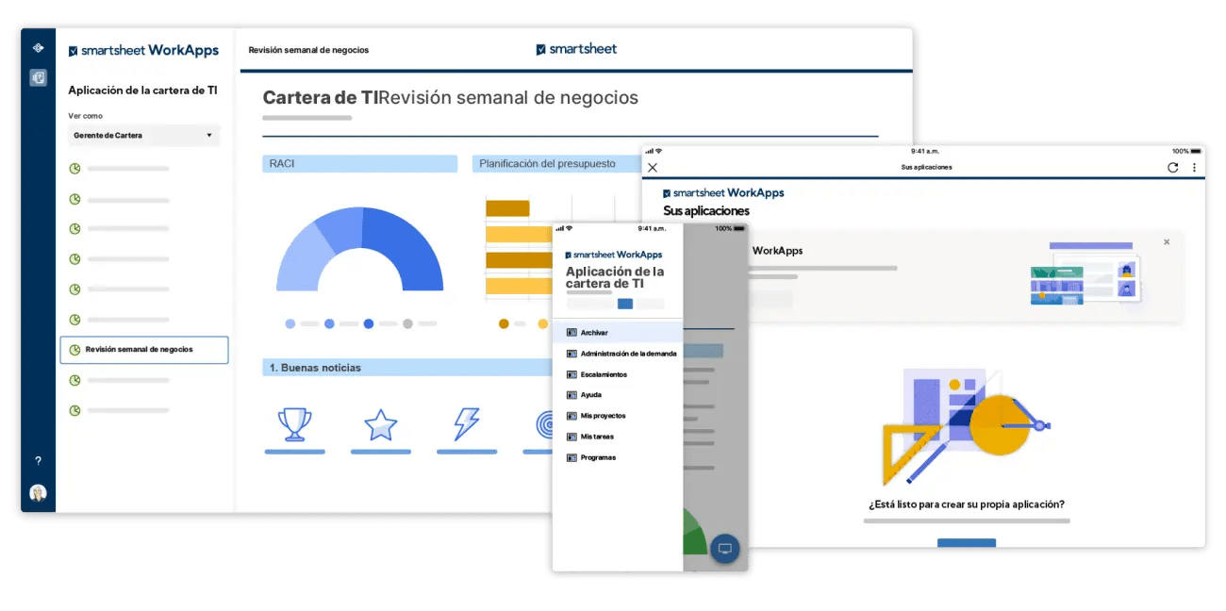Click the lightning bolt icon
The width and height of the screenshot is (1226, 611).
(466, 424)
